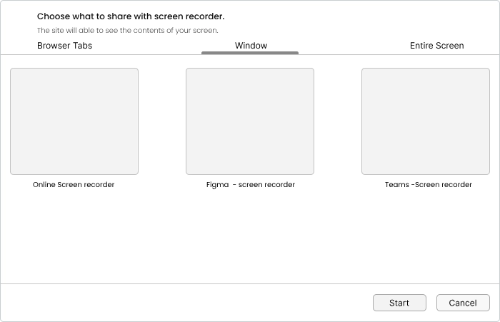
Task: Switch to the Browser Tabs tab
Action: click(x=64, y=46)
